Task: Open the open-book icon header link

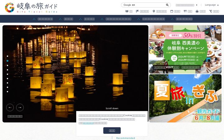Action: pos(129,11)
